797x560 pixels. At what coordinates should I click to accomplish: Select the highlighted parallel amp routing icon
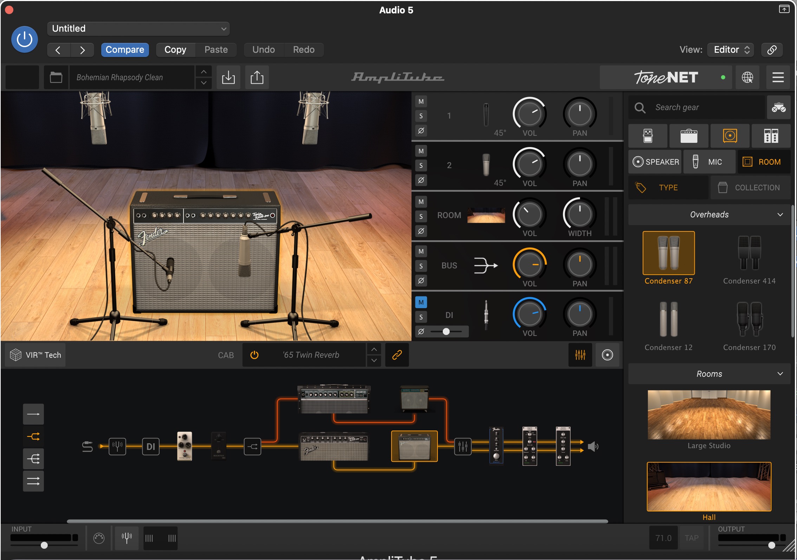coord(33,437)
